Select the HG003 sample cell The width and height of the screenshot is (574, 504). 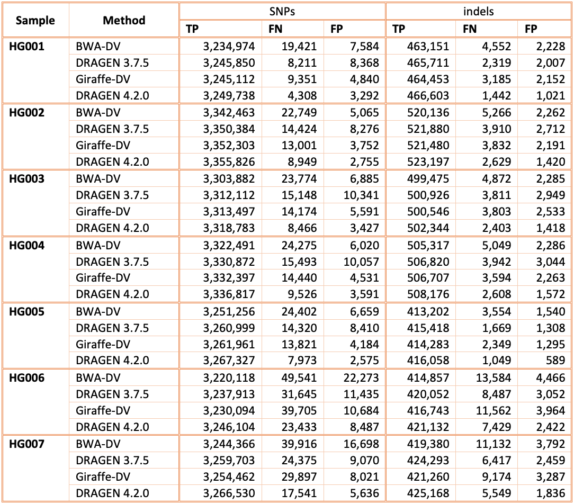[26, 178]
